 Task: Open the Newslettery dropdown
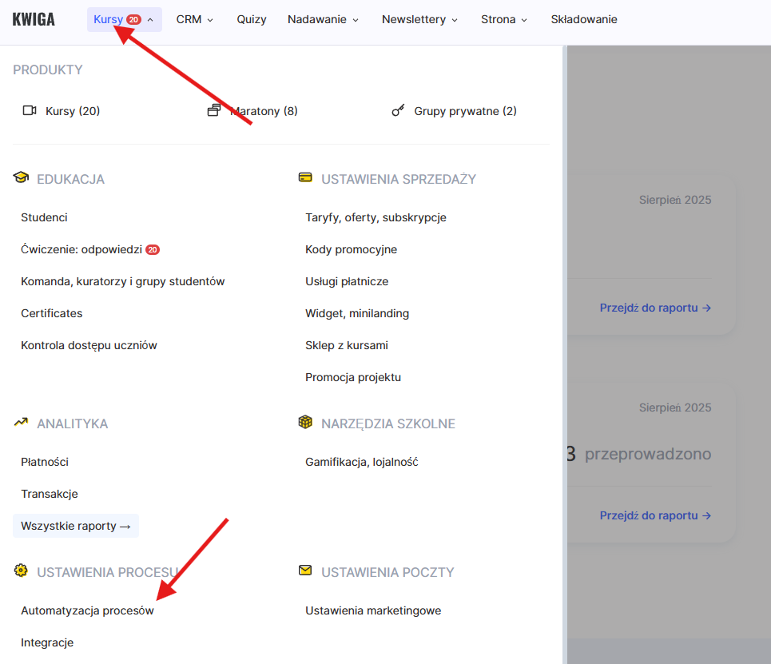click(419, 19)
